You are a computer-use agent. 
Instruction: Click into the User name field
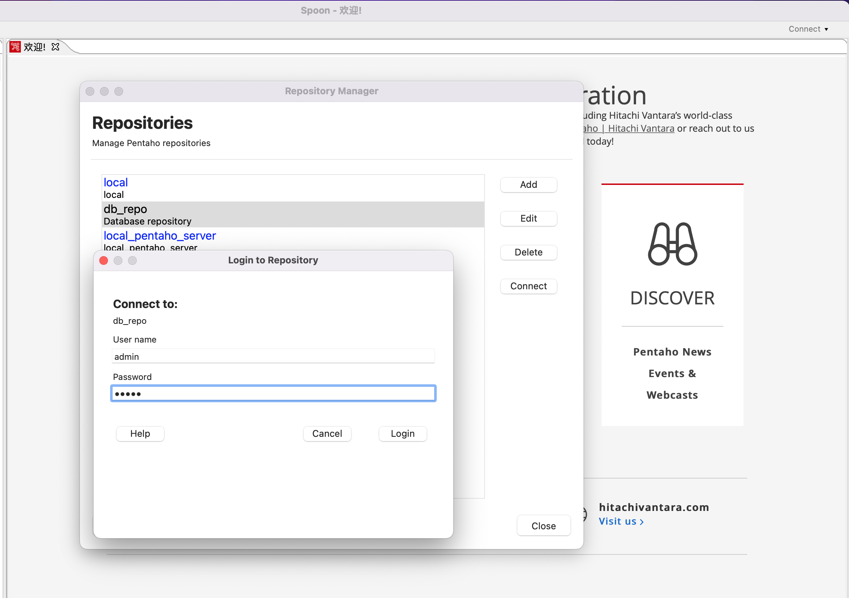tap(273, 357)
